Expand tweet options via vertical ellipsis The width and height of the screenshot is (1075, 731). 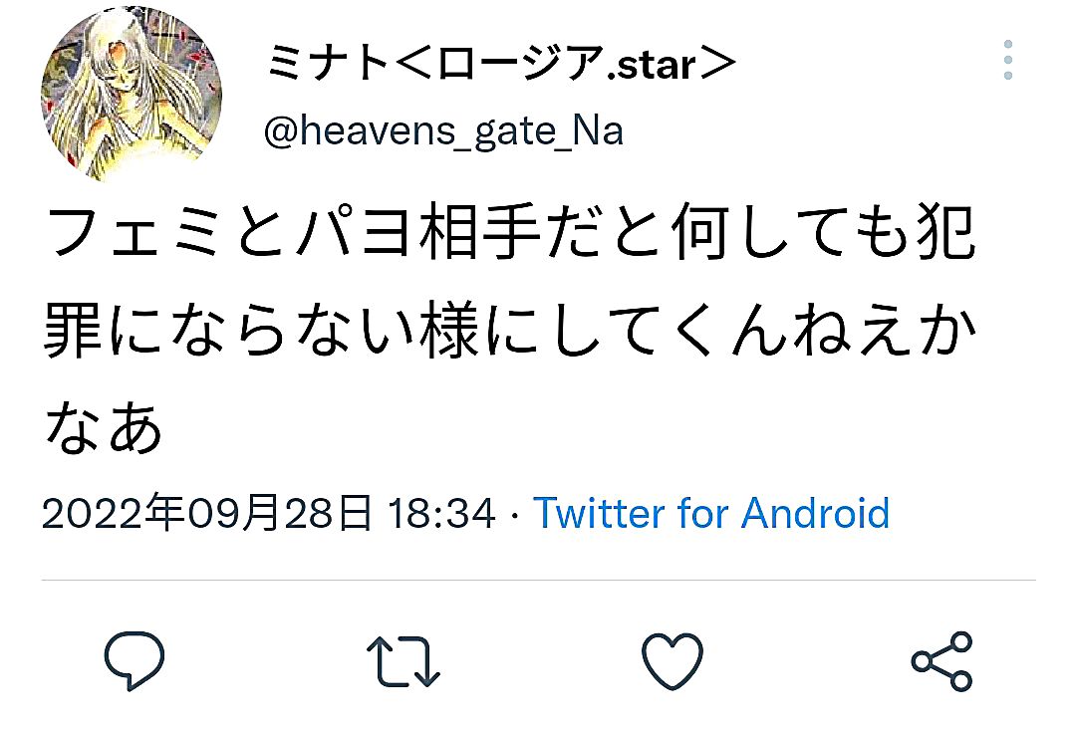pyautogui.click(x=1008, y=60)
